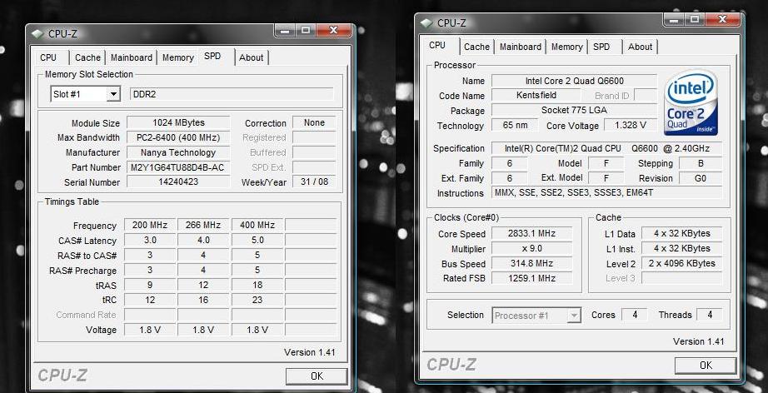The width and height of the screenshot is (768, 393).
Task: Click the Module Size field 1024 MBytes
Action: coord(178,122)
